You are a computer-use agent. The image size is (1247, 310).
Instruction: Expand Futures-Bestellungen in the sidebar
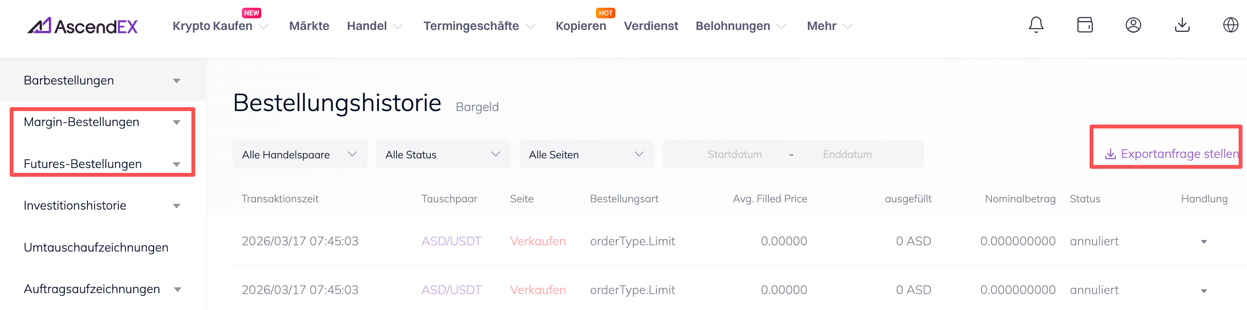177,165
